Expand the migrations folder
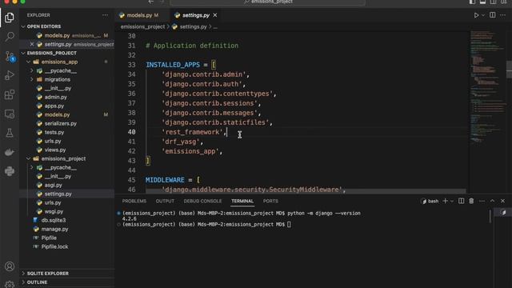This screenshot has width=512, height=288. click(x=32, y=79)
